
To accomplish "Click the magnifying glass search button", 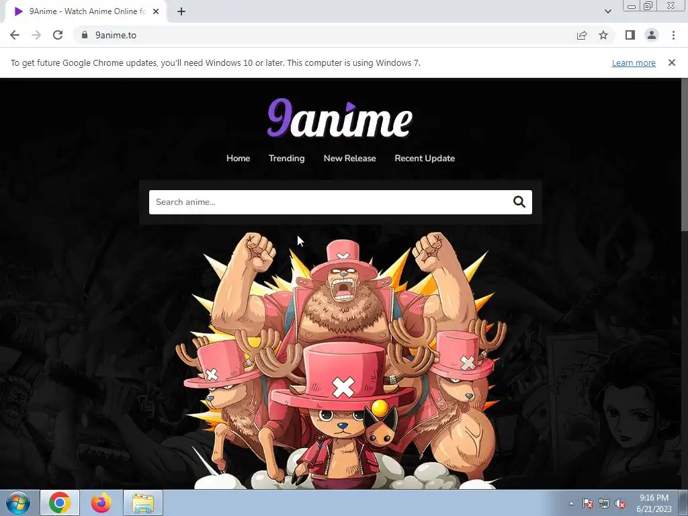I will click(519, 202).
